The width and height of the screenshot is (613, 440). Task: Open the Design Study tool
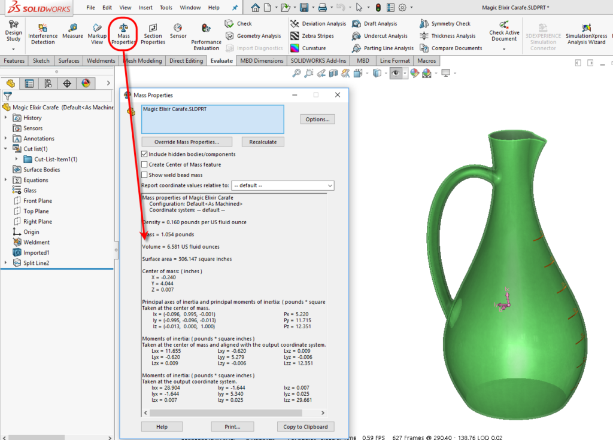click(14, 31)
